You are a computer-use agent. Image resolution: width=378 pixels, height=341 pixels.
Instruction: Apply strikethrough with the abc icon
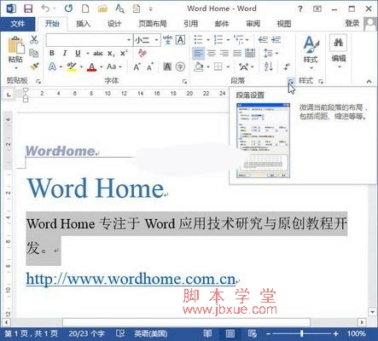click(98, 53)
